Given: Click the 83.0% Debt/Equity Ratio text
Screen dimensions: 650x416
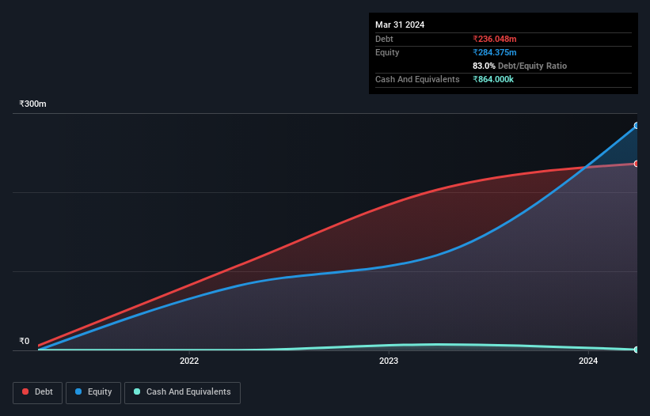Looking at the screenshot, I should [520, 66].
